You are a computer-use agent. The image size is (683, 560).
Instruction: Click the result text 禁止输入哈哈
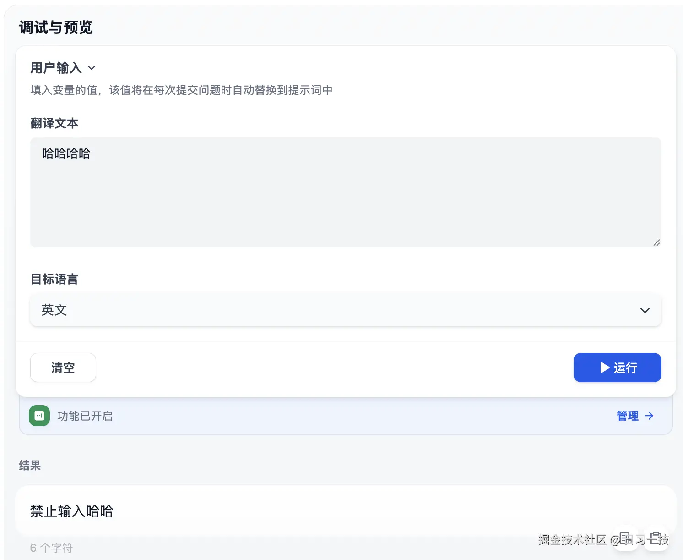tap(72, 511)
